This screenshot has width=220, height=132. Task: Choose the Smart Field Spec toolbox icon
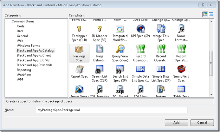click(181, 69)
